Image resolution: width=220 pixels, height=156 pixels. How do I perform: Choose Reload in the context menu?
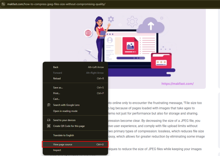[x=57, y=78]
